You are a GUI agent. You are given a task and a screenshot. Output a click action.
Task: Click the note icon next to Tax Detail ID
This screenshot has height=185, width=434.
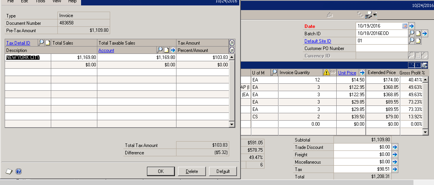48,43
